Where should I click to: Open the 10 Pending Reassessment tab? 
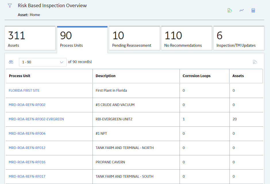pyautogui.click(x=134, y=38)
